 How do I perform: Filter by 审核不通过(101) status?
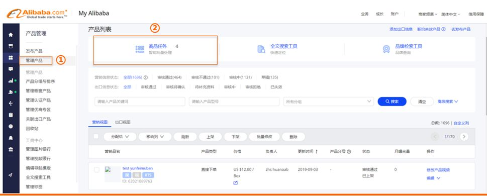(x=205, y=78)
